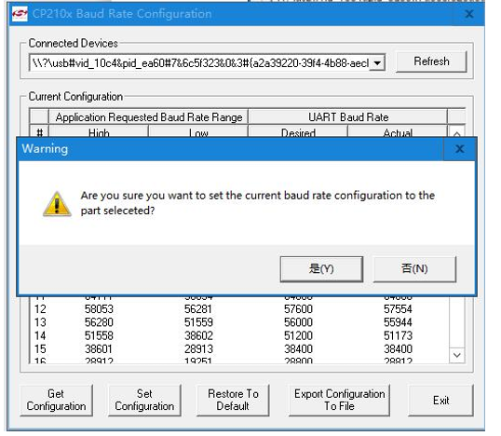Click Get Configuration button
This screenshot has height=436, width=501.
point(56,400)
